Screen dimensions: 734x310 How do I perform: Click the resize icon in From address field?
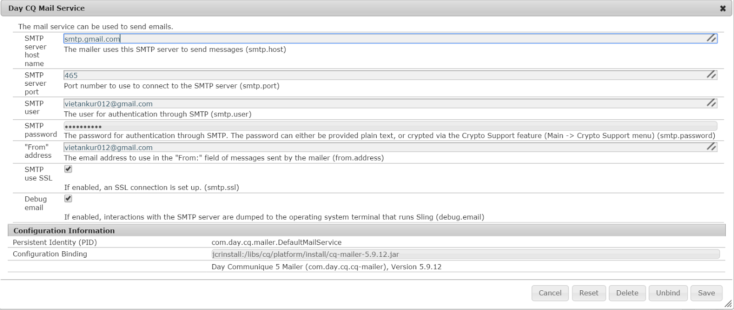tap(711, 147)
